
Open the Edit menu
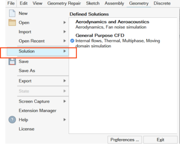(24, 3)
